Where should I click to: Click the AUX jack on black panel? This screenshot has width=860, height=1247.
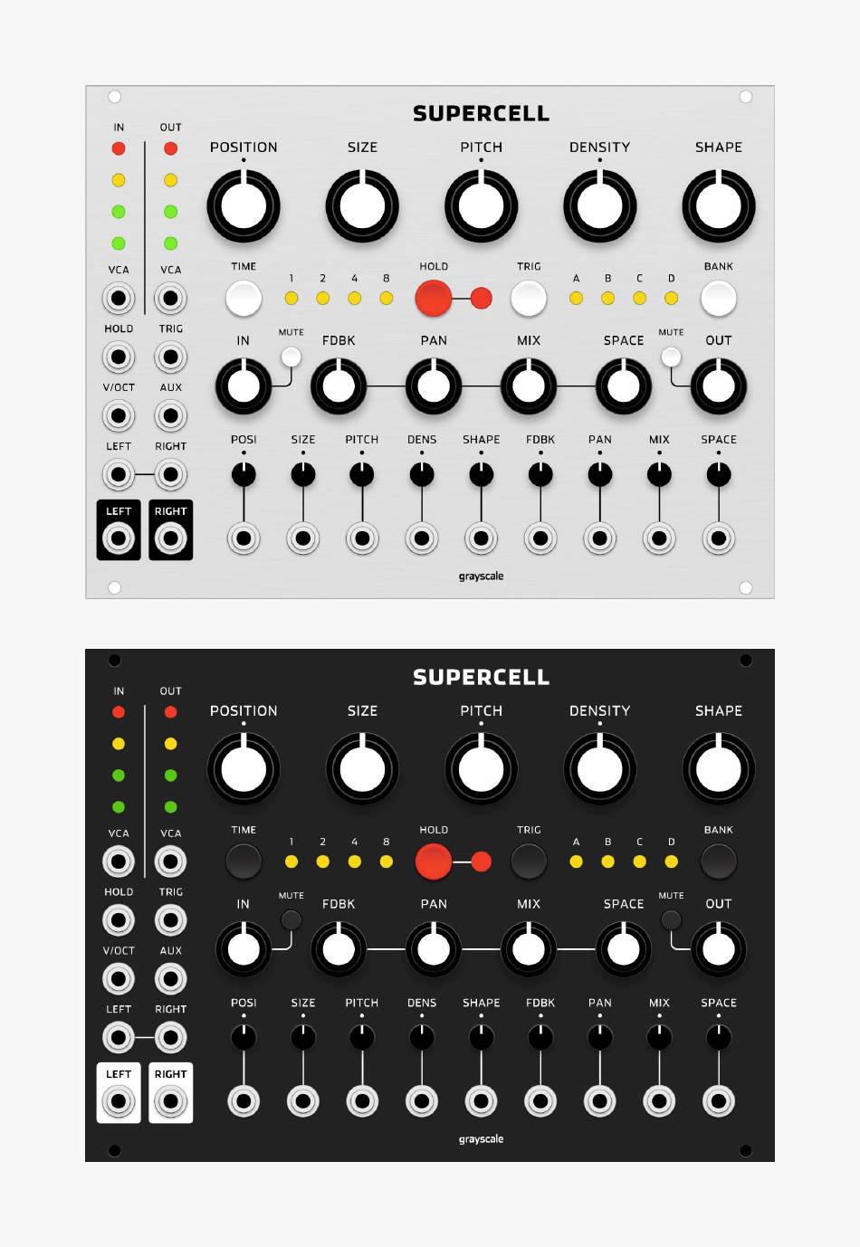pos(171,978)
